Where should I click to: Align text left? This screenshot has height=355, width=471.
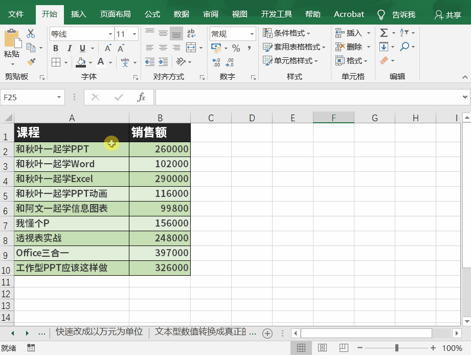click(150, 48)
